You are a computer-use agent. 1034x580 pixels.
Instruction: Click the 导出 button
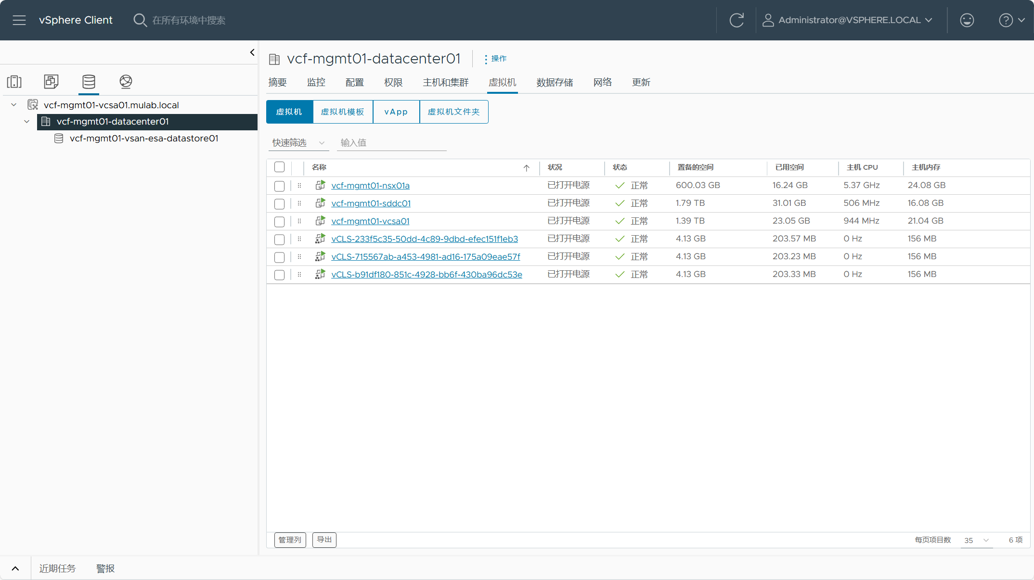point(324,540)
